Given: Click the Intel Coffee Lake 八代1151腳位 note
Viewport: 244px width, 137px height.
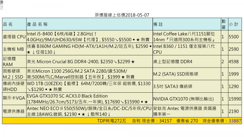Looking at the screenshot, I should tap(187, 37).
